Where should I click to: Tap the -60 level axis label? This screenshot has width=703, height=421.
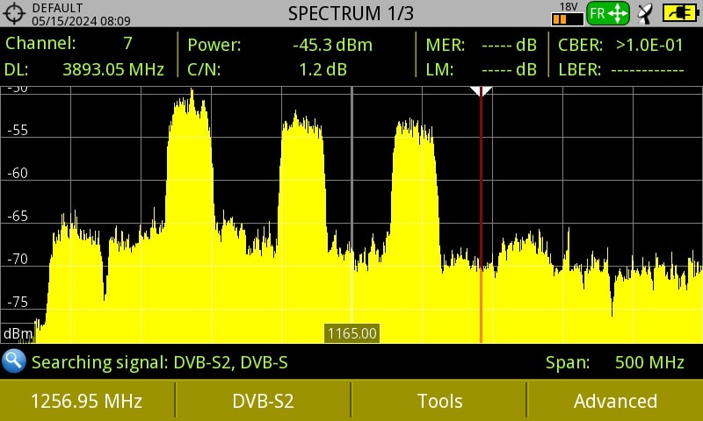[x=18, y=173]
